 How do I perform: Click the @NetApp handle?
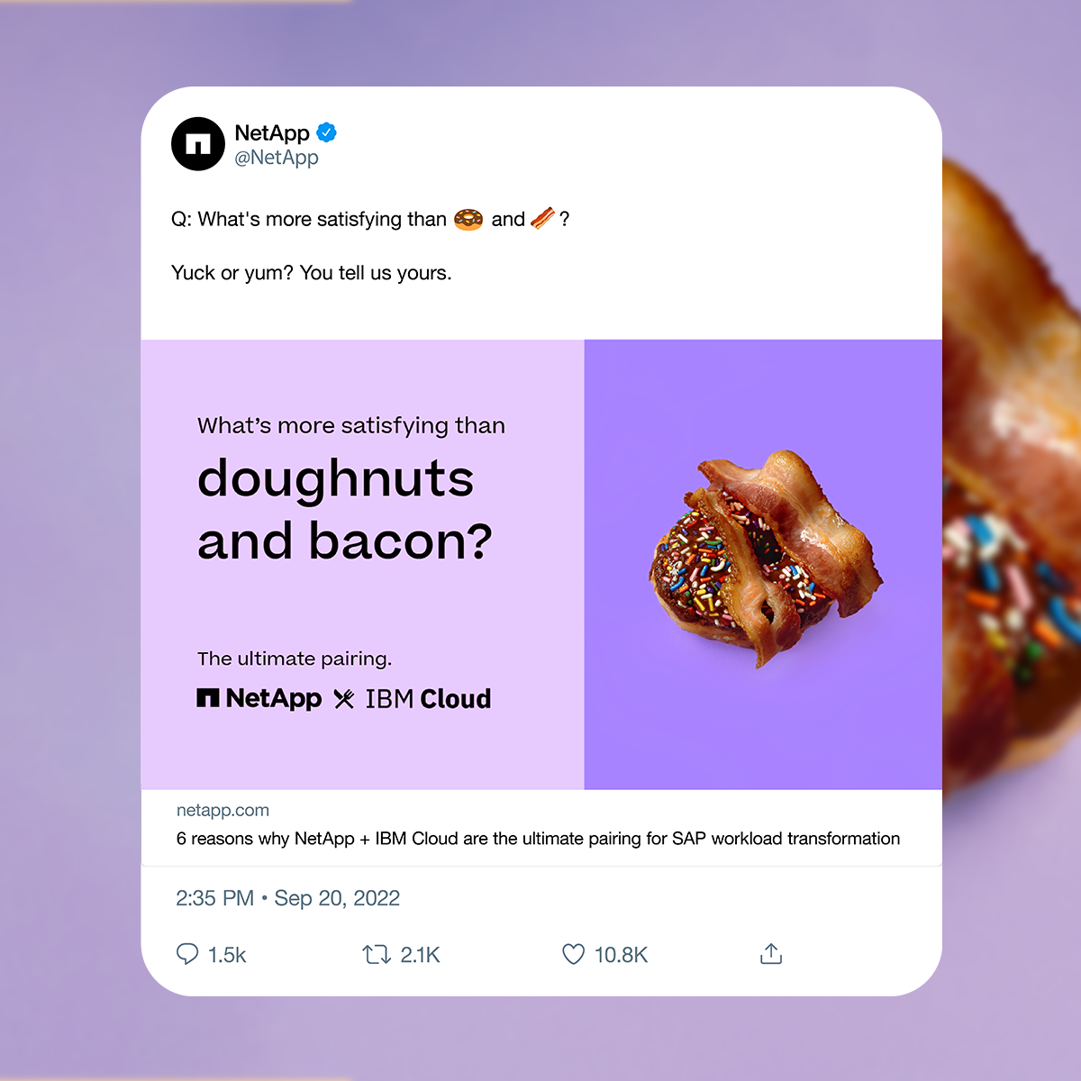tap(277, 158)
